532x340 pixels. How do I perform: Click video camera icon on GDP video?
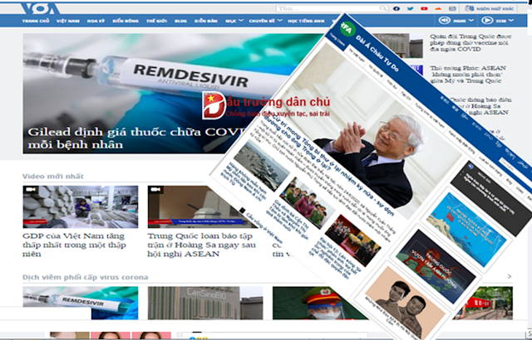click(31, 190)
